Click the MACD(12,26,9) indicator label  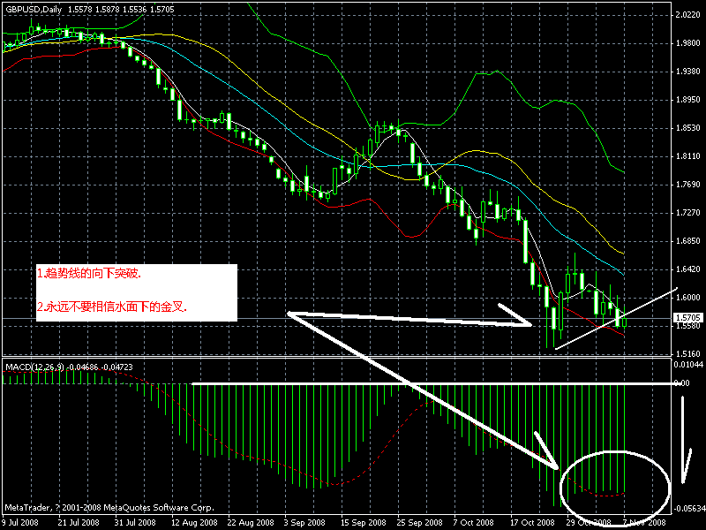coord(35,367)
